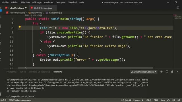This screenshot has height=102, width=182.
Task: Split the editor with the top-right icon
Action: click(x=178, y=8)
